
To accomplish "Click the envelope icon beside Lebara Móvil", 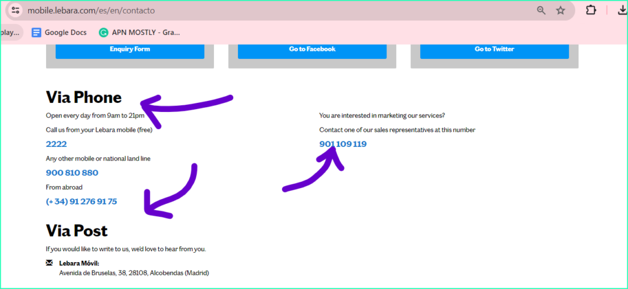I will pyautogui.click(x=49, y=263).
